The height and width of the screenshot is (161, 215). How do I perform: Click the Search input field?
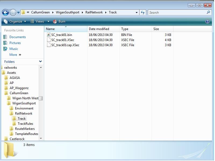pos(177,12)
